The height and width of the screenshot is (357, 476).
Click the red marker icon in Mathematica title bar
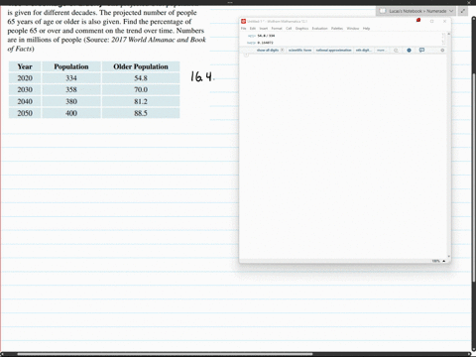[418, 20]
